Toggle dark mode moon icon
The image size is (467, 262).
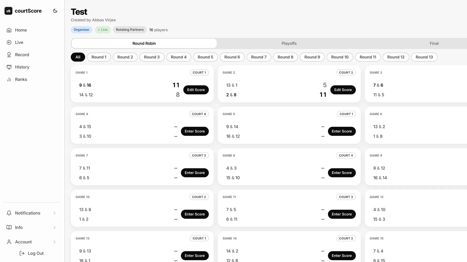click(x=55, y=11)
